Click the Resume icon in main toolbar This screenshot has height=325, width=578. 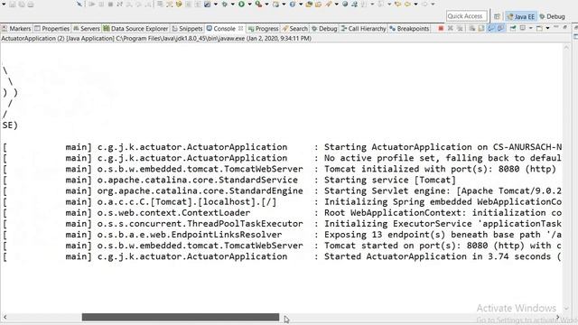coord(91,4)
